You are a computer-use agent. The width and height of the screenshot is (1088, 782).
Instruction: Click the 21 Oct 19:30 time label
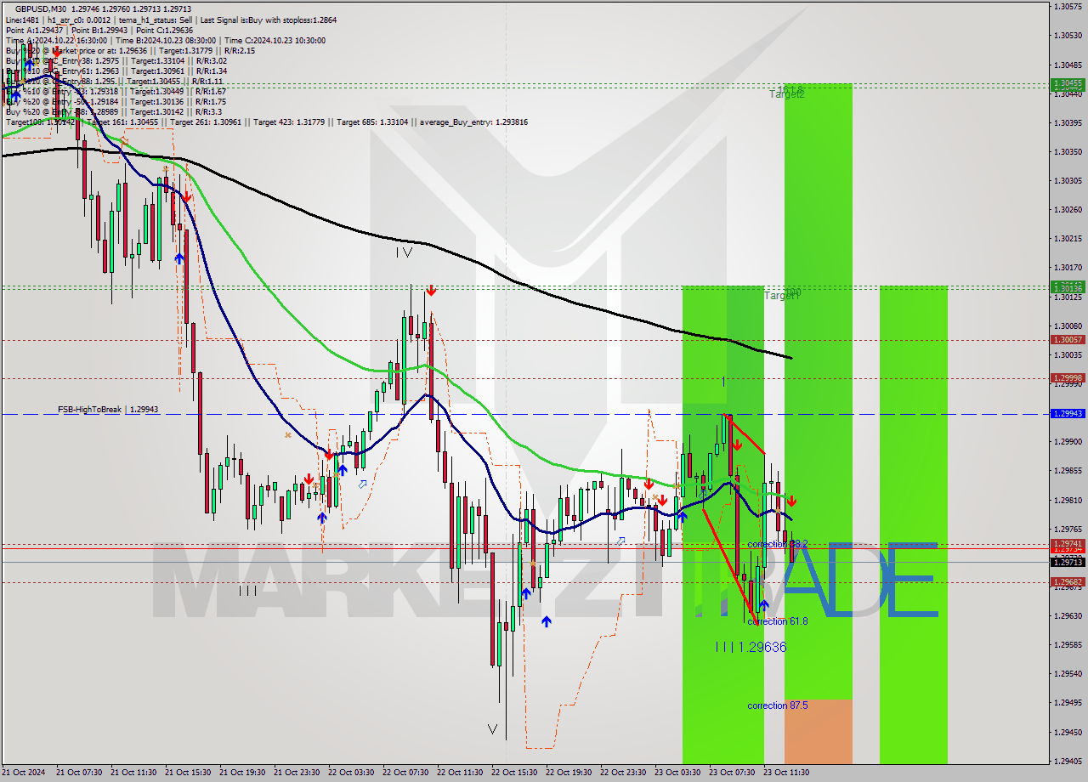point(242,773)
